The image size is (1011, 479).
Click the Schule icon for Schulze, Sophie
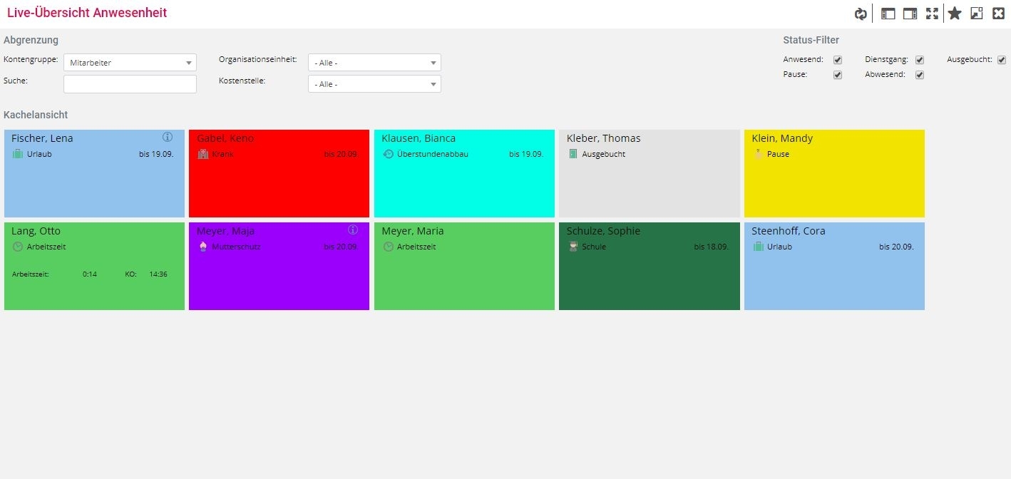coord(573,247)
